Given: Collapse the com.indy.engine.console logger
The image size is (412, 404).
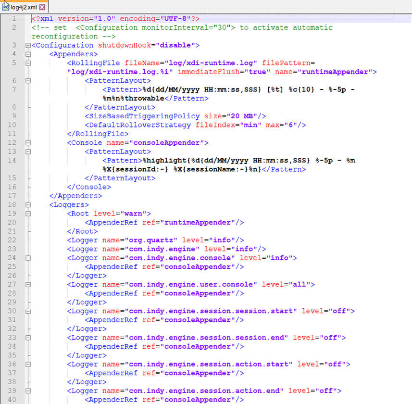Looking at the screenshot, I should 27,257.
